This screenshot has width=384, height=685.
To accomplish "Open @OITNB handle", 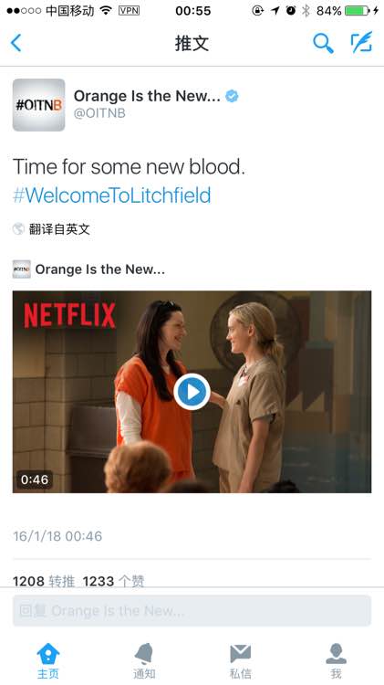I will click(99, 113).
